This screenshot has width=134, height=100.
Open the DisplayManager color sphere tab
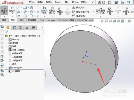[33, 28]
